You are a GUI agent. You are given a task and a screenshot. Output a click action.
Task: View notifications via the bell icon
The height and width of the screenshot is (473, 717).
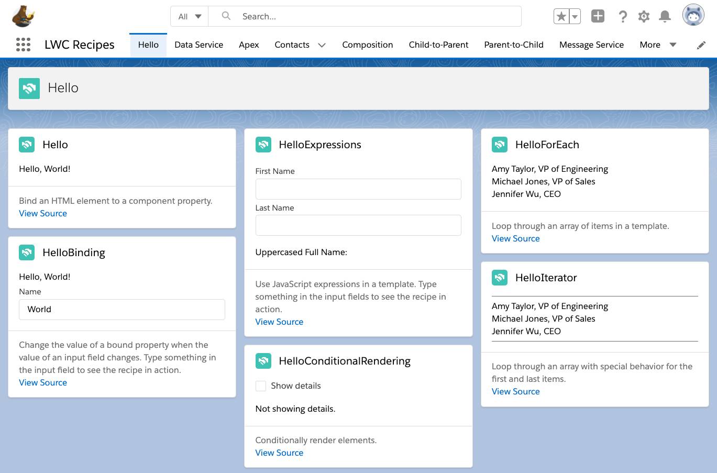[665, 16]
